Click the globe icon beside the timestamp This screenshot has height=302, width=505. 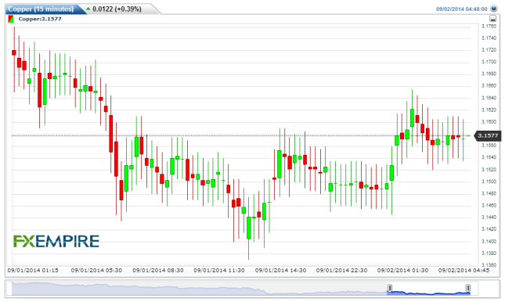click(x=494, y=9)
